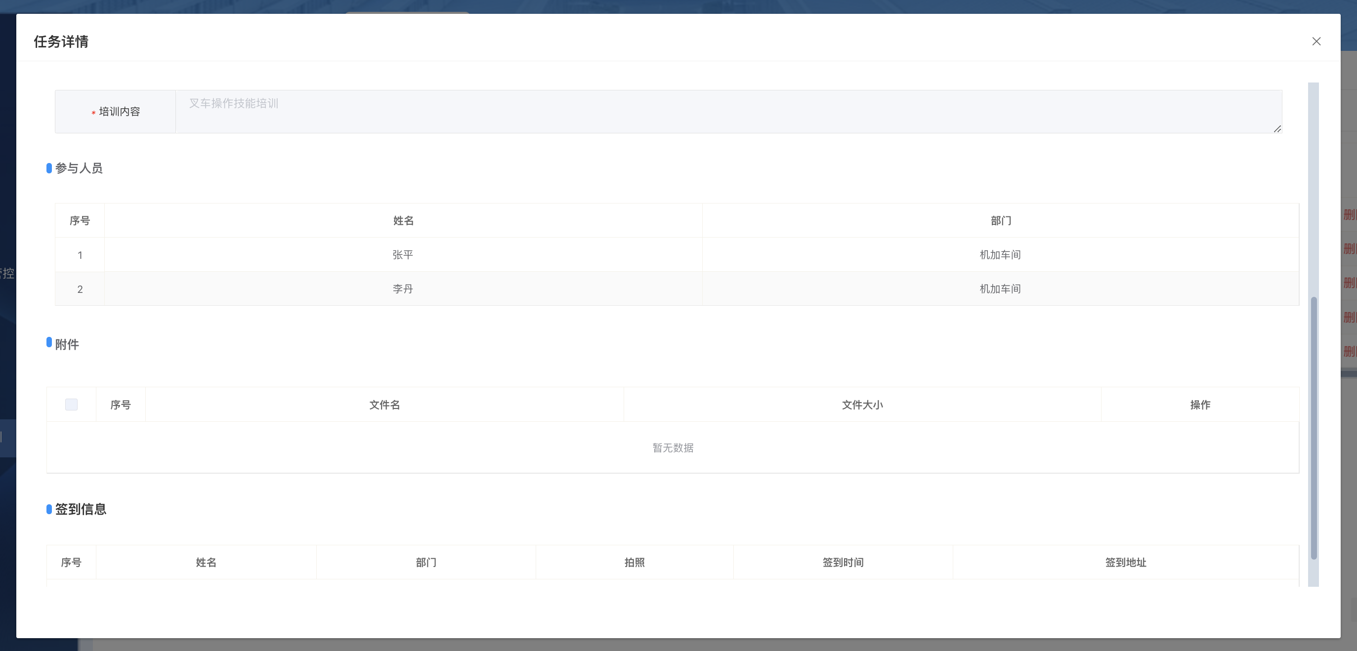This screenshot has width=1357, height=651.
Task: Click the 文件名 column header
Action: [x=384, y=405]
